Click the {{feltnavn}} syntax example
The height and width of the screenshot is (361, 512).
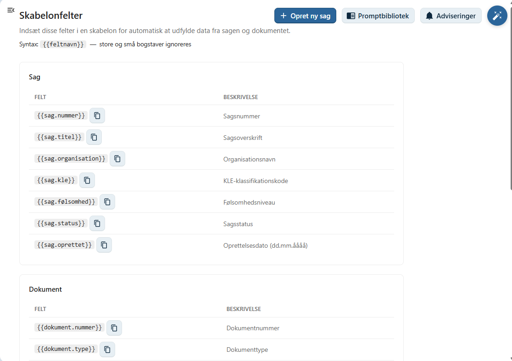coord(63,44)
